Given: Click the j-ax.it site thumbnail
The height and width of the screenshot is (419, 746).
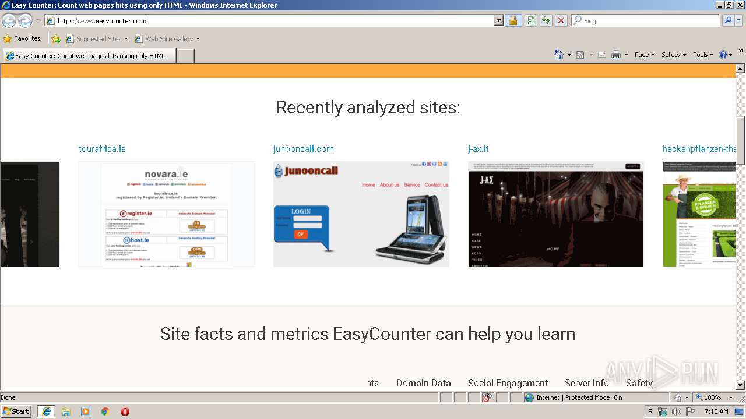Looking at the screenshot, I should [556, 214].
